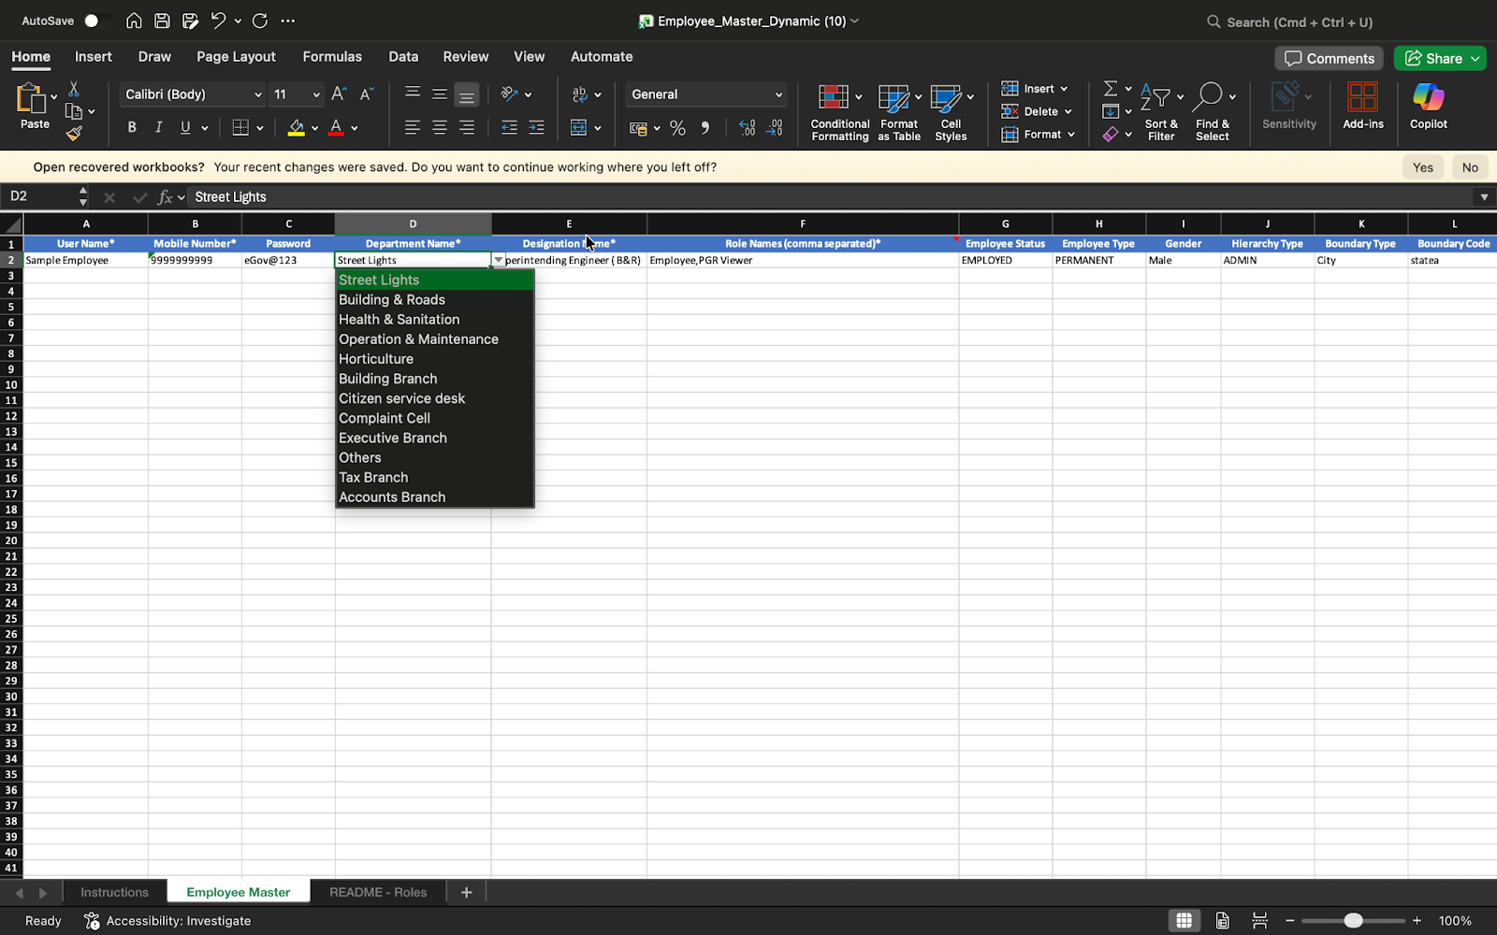
Task: Toggle Italic formatting
Action: coord(158,127)
